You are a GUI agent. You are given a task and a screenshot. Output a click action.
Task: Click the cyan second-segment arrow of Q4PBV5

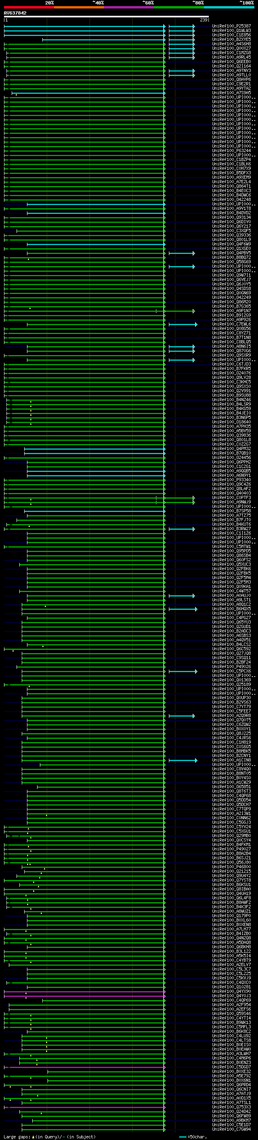point(182,253)
